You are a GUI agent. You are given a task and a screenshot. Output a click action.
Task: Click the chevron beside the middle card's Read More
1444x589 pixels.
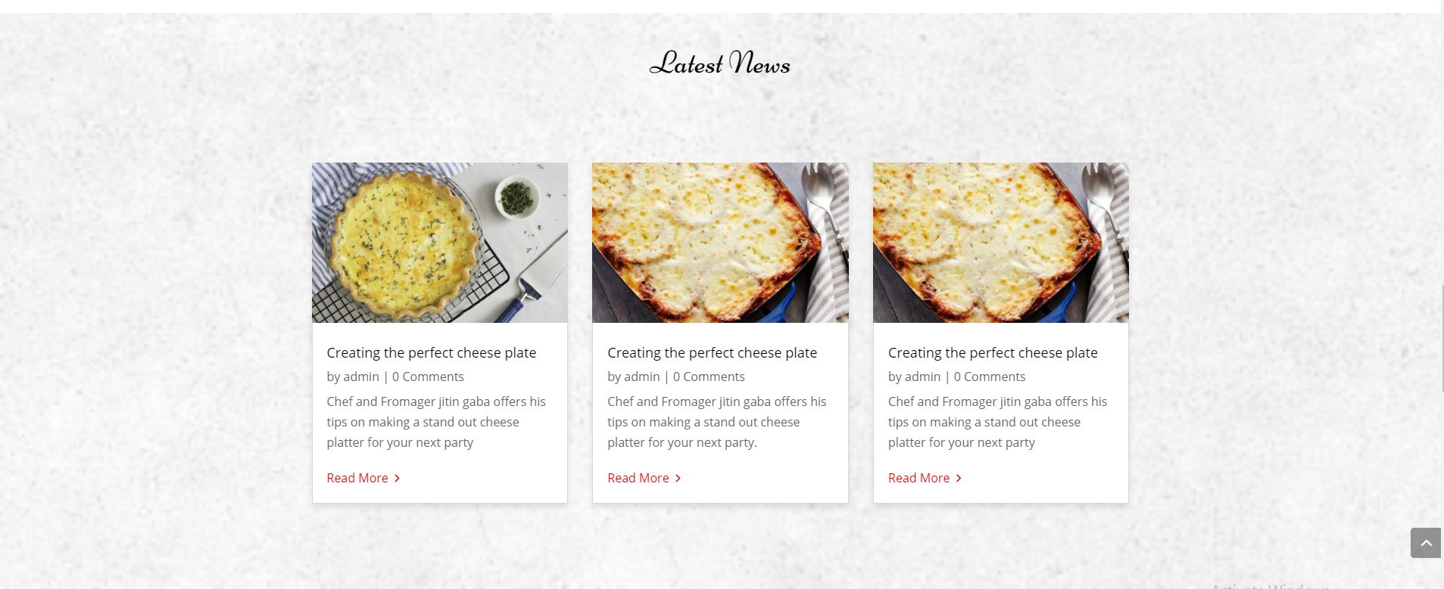(x=678, y=478)
